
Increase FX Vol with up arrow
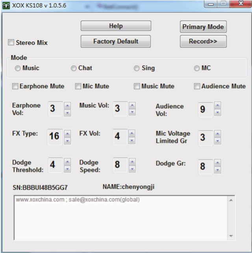pos(132,133)
